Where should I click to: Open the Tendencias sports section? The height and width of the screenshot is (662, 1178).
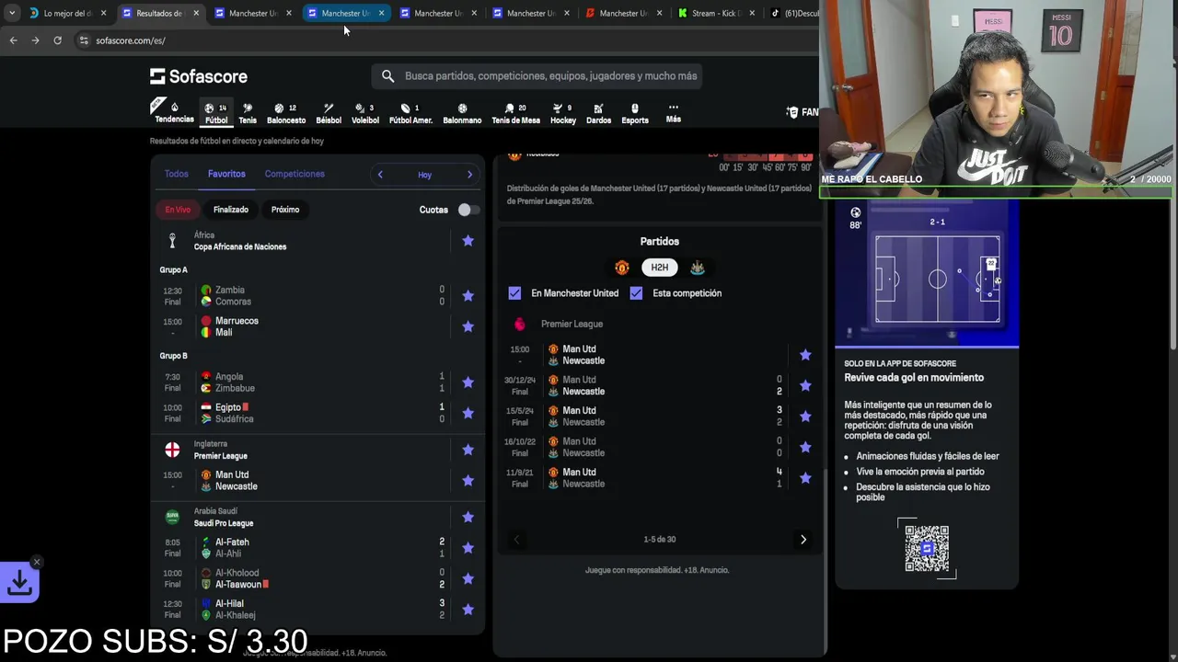coord(174,111)
